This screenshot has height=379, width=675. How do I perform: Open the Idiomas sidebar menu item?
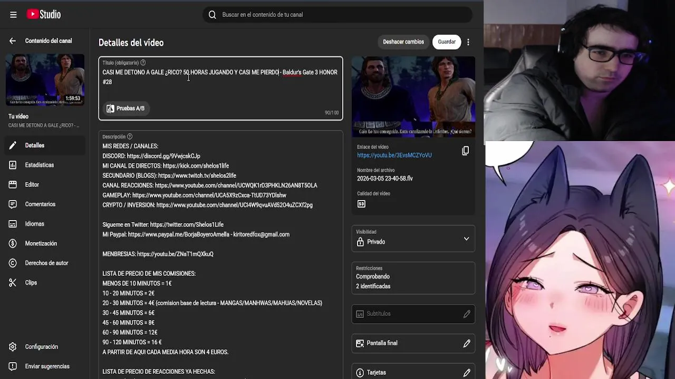click(x=45, y=224)
